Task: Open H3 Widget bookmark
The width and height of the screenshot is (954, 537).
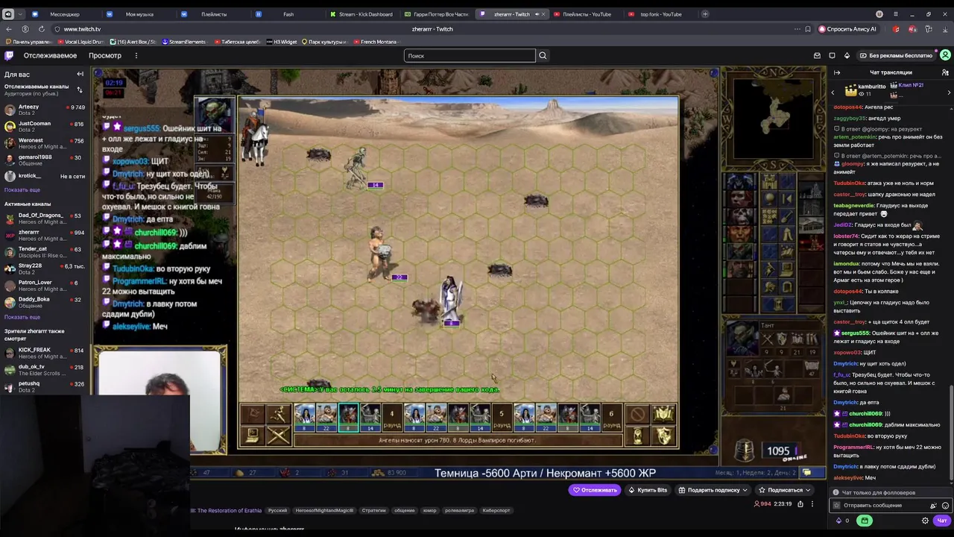Action: [x=282, y=42]
